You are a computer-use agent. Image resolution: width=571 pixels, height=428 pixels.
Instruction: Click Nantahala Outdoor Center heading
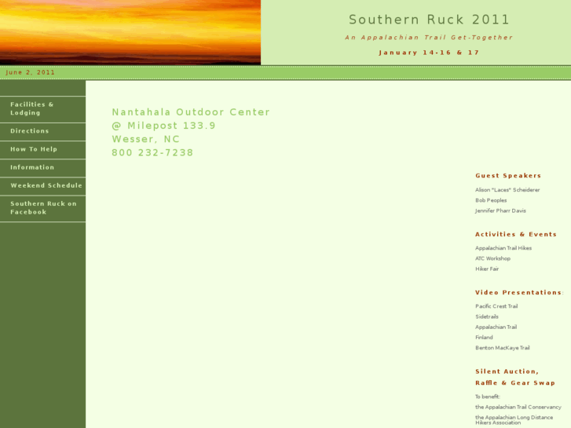pos(191,112)
